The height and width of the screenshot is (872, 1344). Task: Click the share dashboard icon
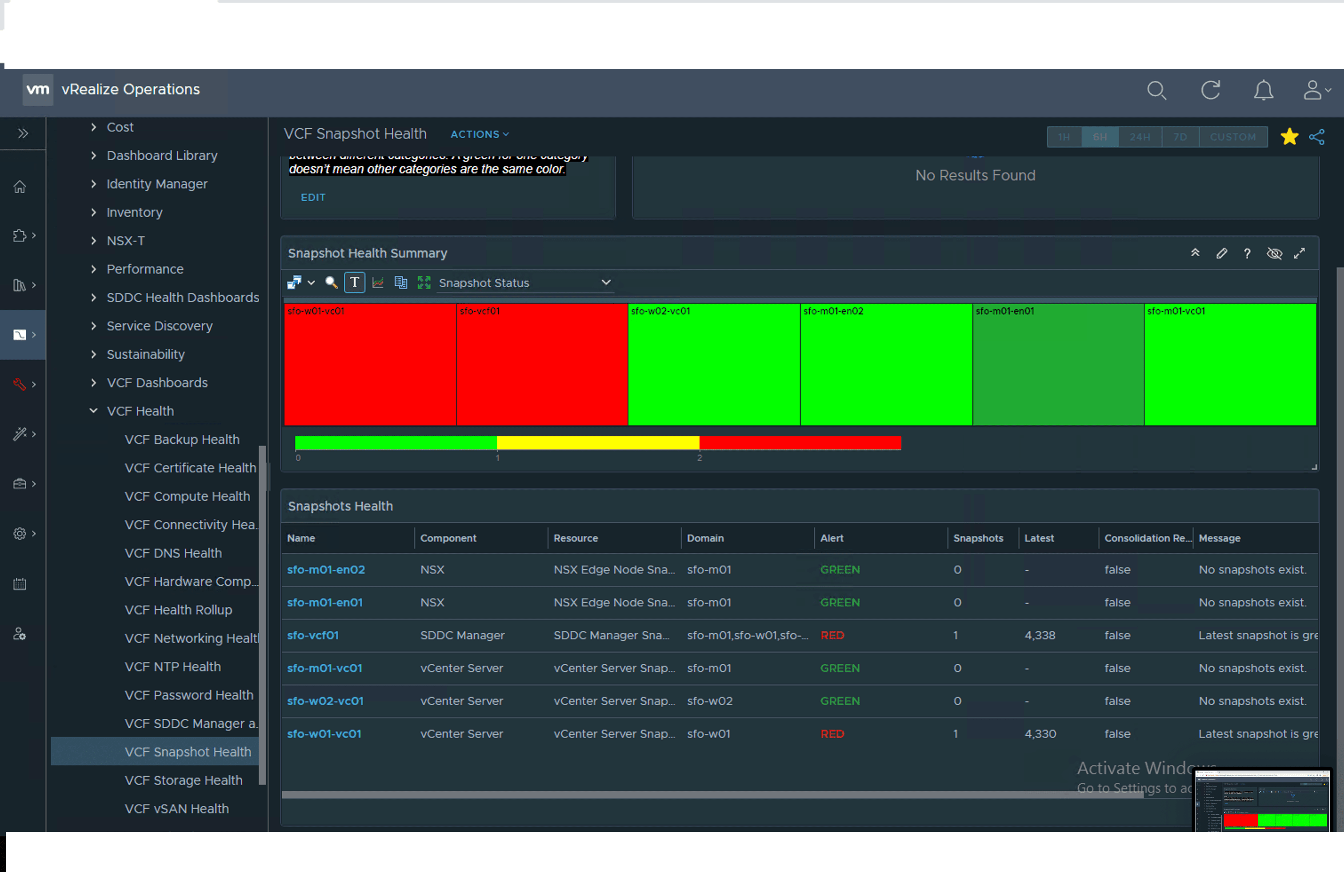1316,137
